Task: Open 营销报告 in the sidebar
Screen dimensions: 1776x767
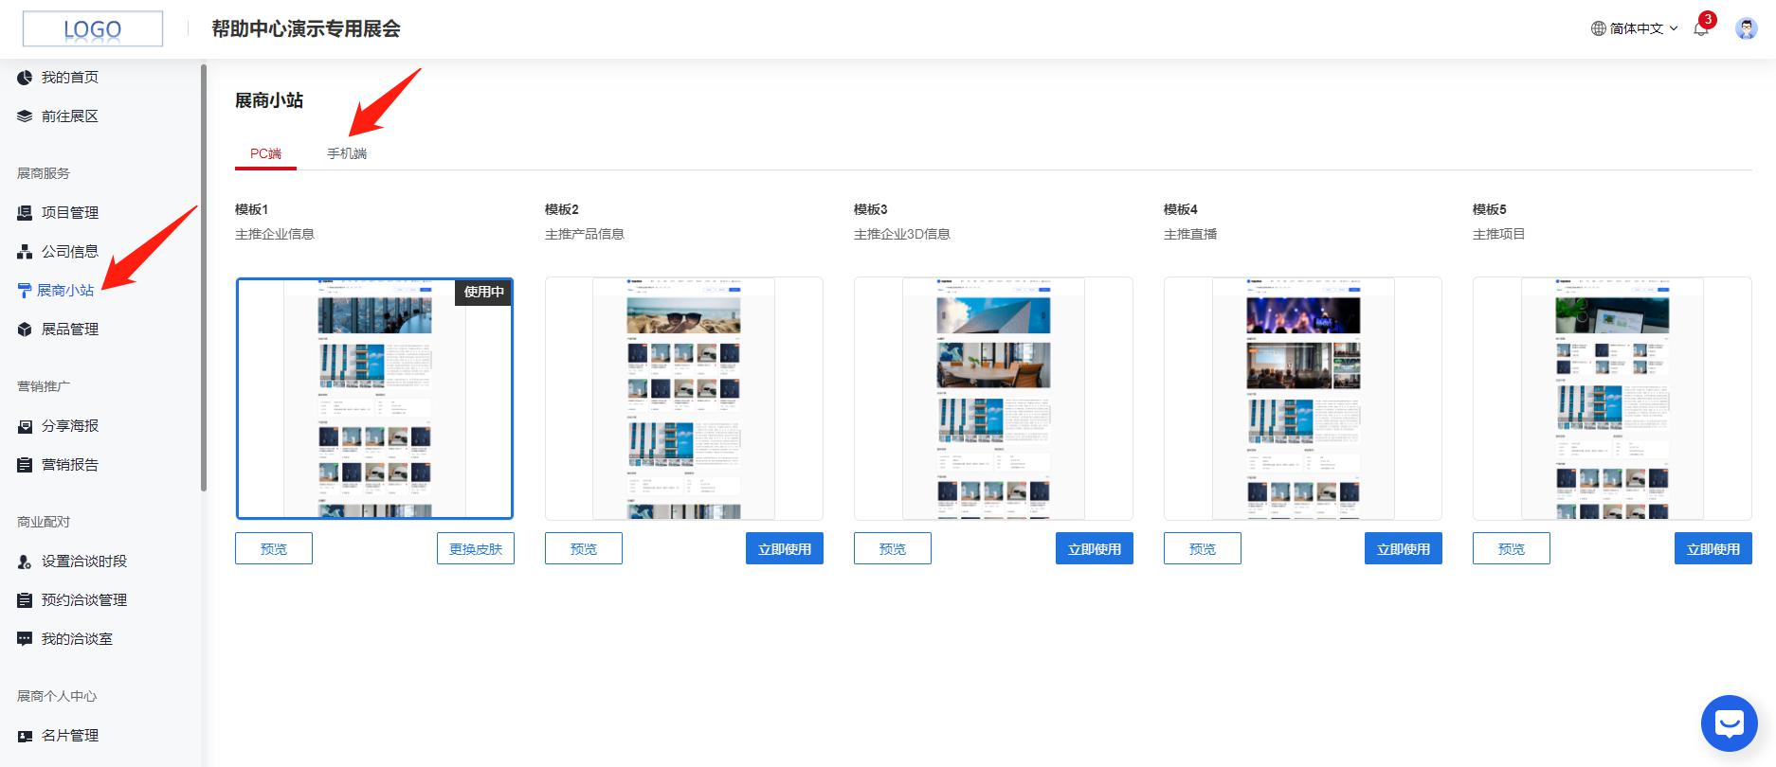Action: [69, 465]
